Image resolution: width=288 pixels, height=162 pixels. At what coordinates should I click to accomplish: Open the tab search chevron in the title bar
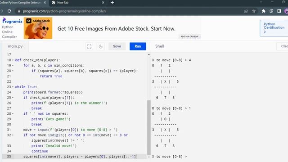[261, 2]
